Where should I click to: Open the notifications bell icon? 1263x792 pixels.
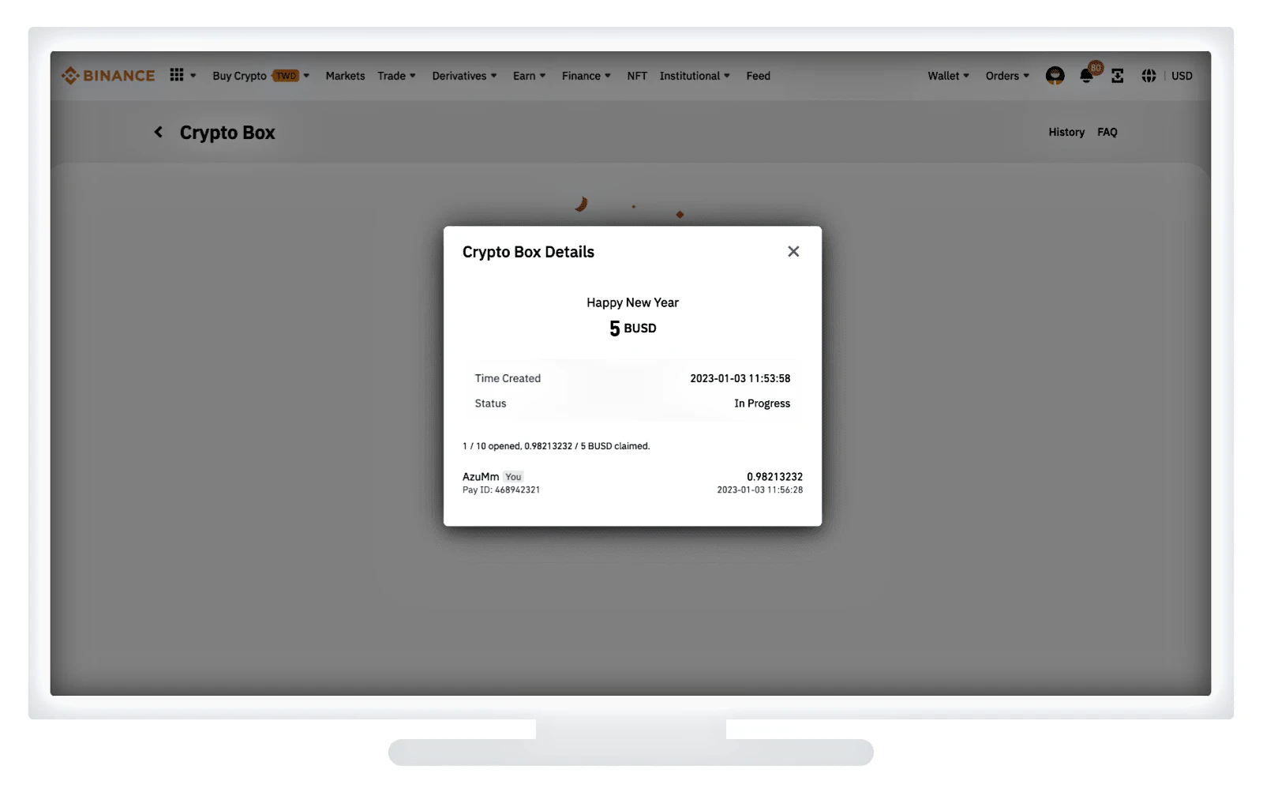[1087, 77]
